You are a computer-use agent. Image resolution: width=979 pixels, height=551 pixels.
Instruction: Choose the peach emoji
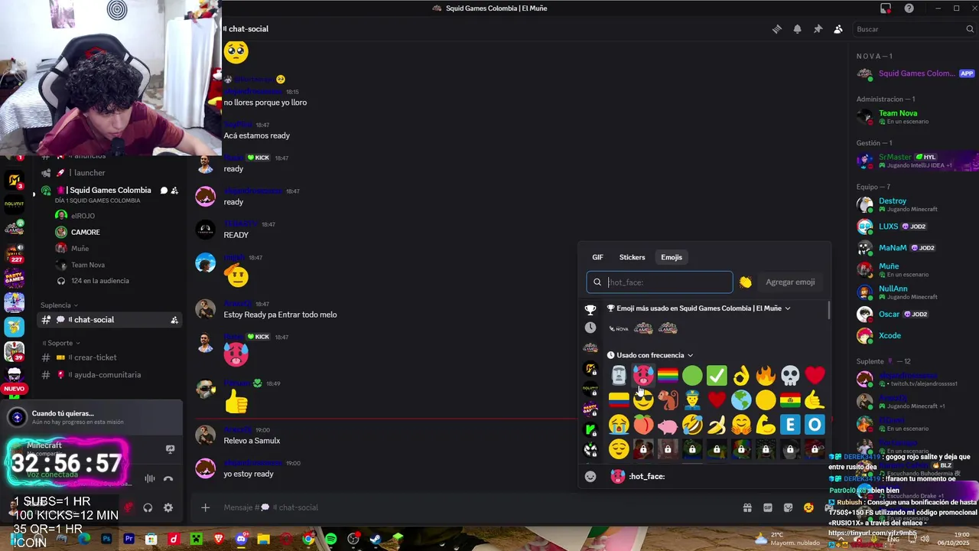click(643, 424)
